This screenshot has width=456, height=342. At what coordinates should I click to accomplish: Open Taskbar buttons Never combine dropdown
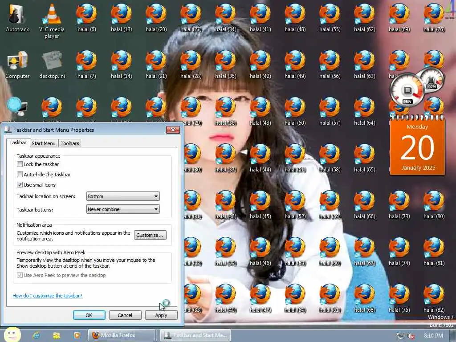click(x=123, y=209)
